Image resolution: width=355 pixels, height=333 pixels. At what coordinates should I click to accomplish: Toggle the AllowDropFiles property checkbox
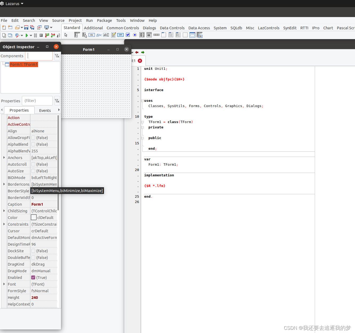pyautogui.click(x=33, y=137)
